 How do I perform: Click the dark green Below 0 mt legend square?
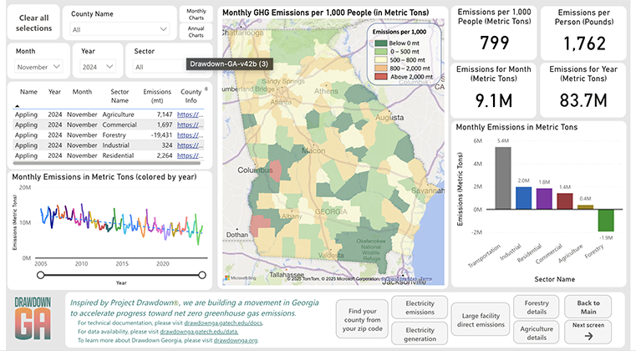point(380,42)
